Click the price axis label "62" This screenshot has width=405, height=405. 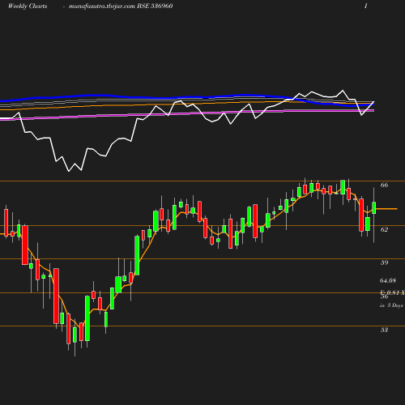[384, 229]
